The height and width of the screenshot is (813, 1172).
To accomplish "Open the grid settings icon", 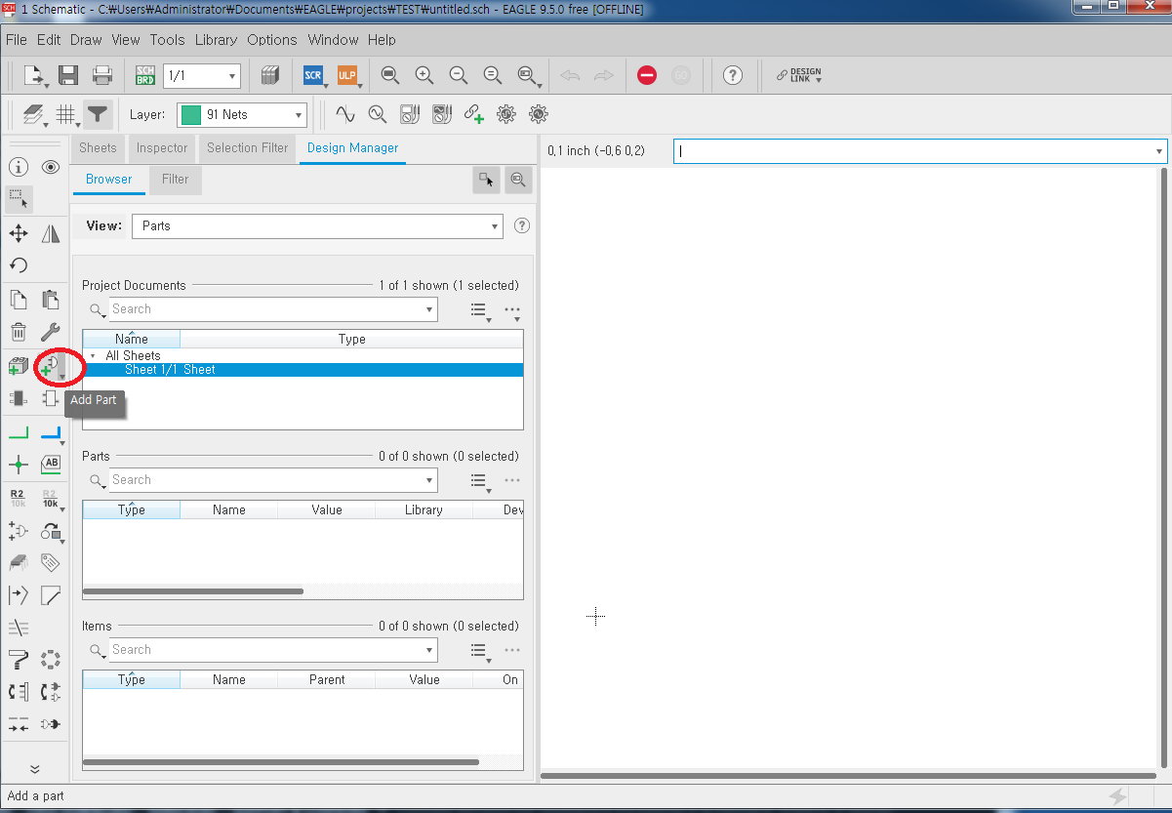I will click(66, 114).
